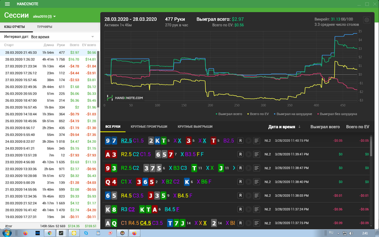
Task: Click the RU language indicator in the tray
Action: [x=331, y=233]
